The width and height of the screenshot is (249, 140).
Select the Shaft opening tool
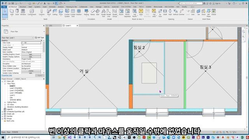pyautogui.click(x=165, y=12)
